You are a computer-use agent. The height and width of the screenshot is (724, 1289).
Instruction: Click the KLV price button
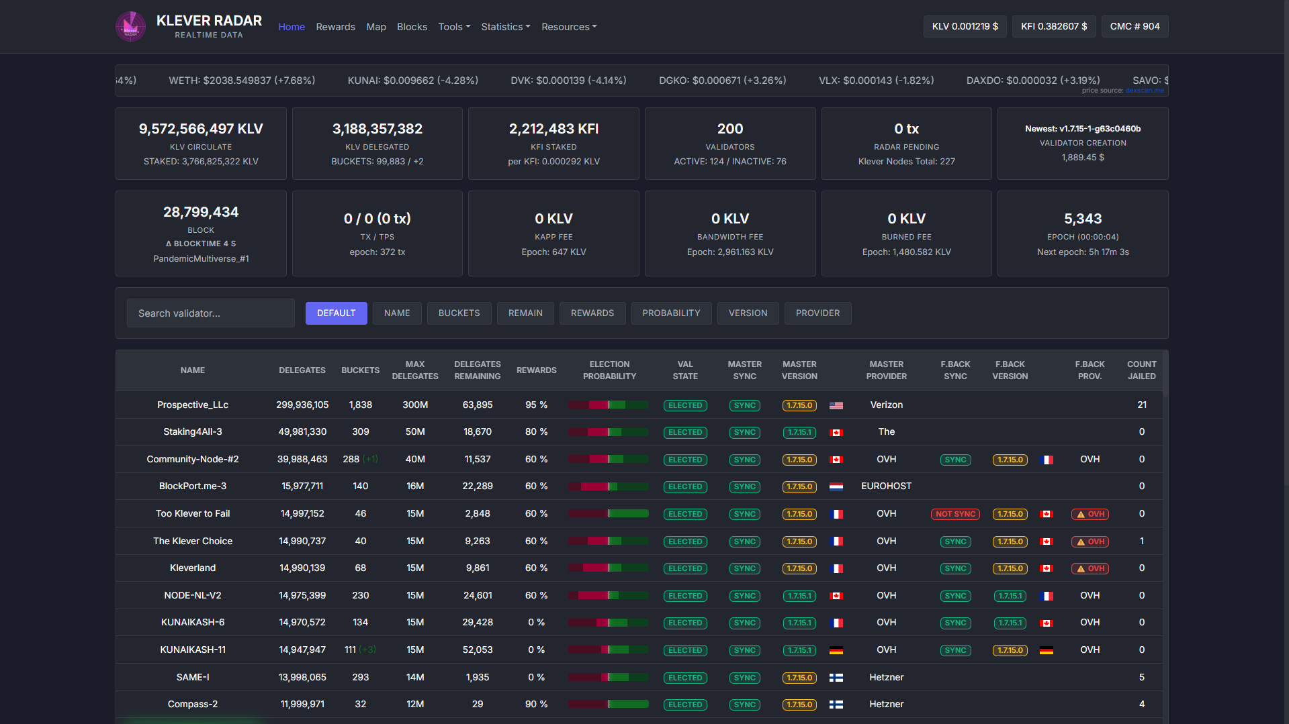pyautogui.click(x=965, y=26)
